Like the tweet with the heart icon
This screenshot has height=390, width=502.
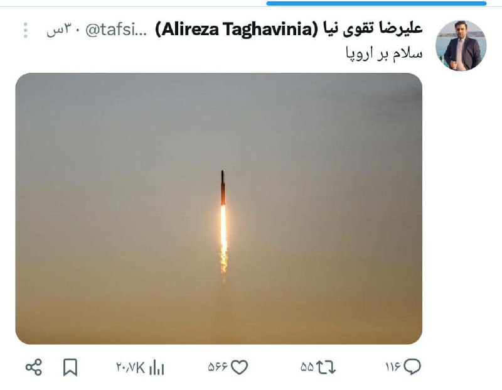240,367
